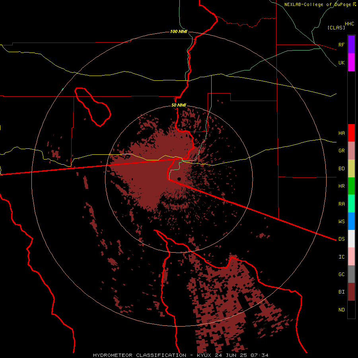Click the black radar site dot
The width and height of the screenshot is (358, 358).
click(179, 179)
